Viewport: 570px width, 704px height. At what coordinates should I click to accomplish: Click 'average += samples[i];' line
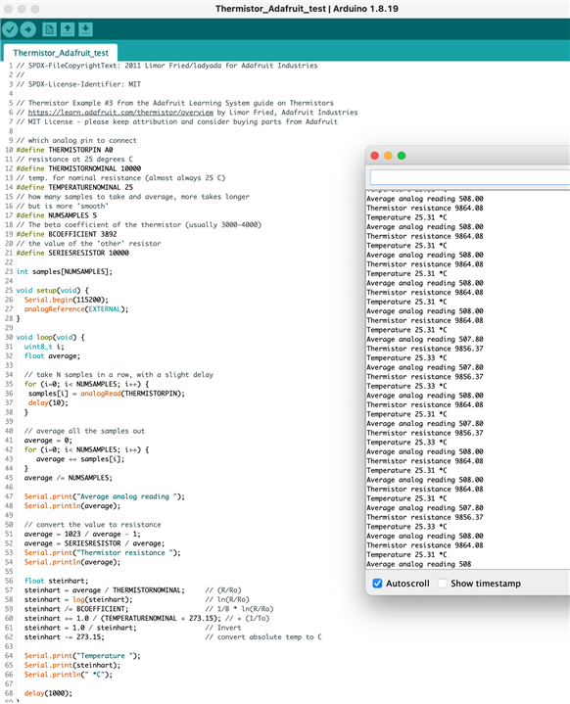tap(80, 459)
